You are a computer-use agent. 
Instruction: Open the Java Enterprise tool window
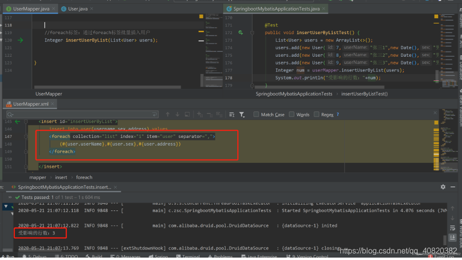(x=259, y=257)
